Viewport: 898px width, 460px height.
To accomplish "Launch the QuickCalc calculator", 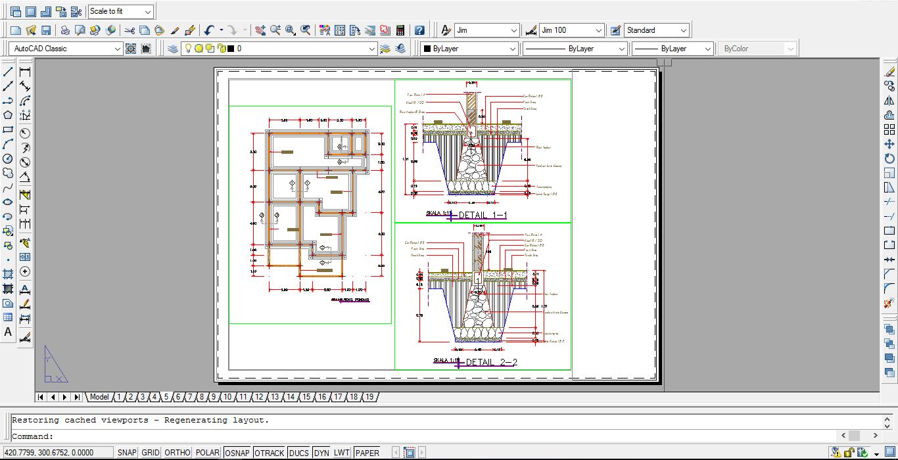I will coord(399,30).
